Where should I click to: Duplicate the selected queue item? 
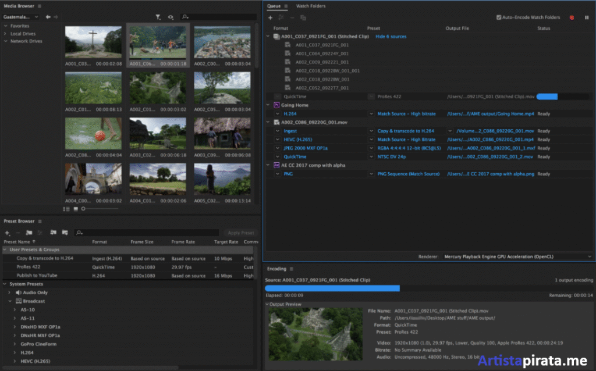click(303, 17)
